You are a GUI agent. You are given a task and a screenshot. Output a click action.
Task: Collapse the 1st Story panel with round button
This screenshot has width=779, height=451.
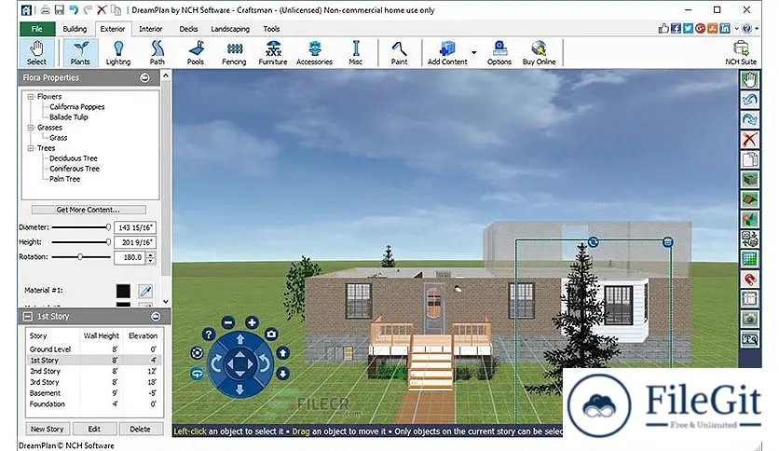click(x=156, y=317)
